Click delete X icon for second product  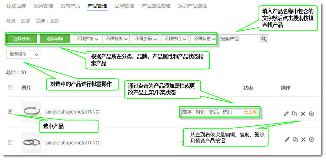[x=303, y=139]
